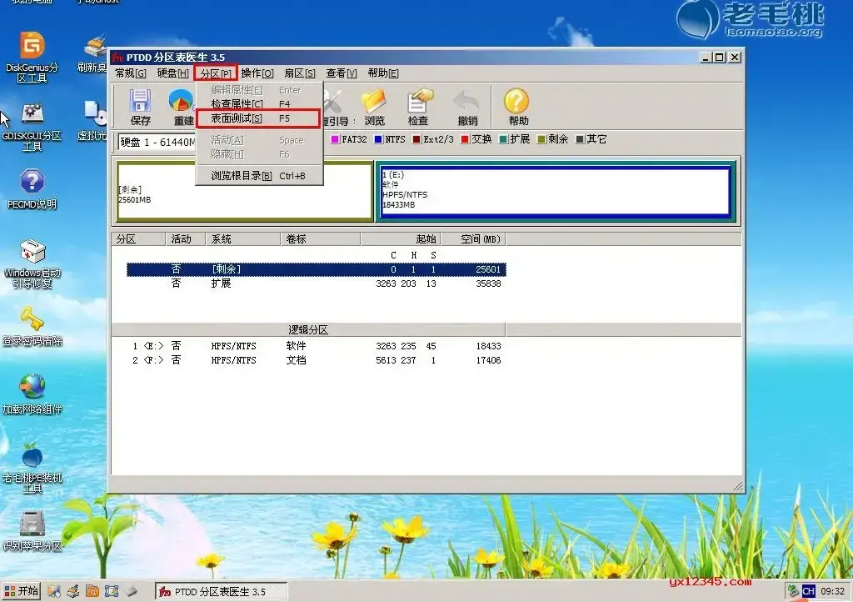Select logical partition row 1 E: 软件
The width and height of the screenshot is (853, 602).
pos(316,346)
